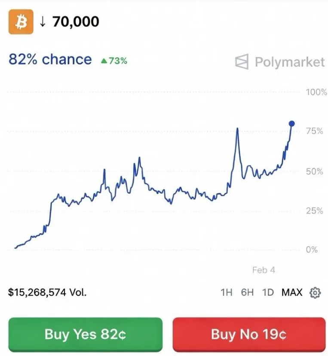Click the down arrow beside 70,000
The image size is (328, 356).
coord(42,22)
